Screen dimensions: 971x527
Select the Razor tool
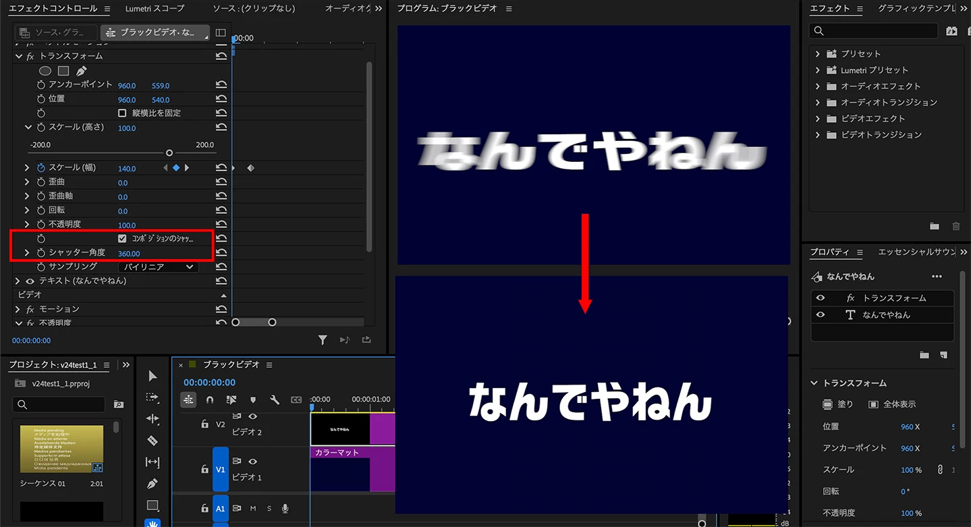pyautogui.click(x=152, y=441)
